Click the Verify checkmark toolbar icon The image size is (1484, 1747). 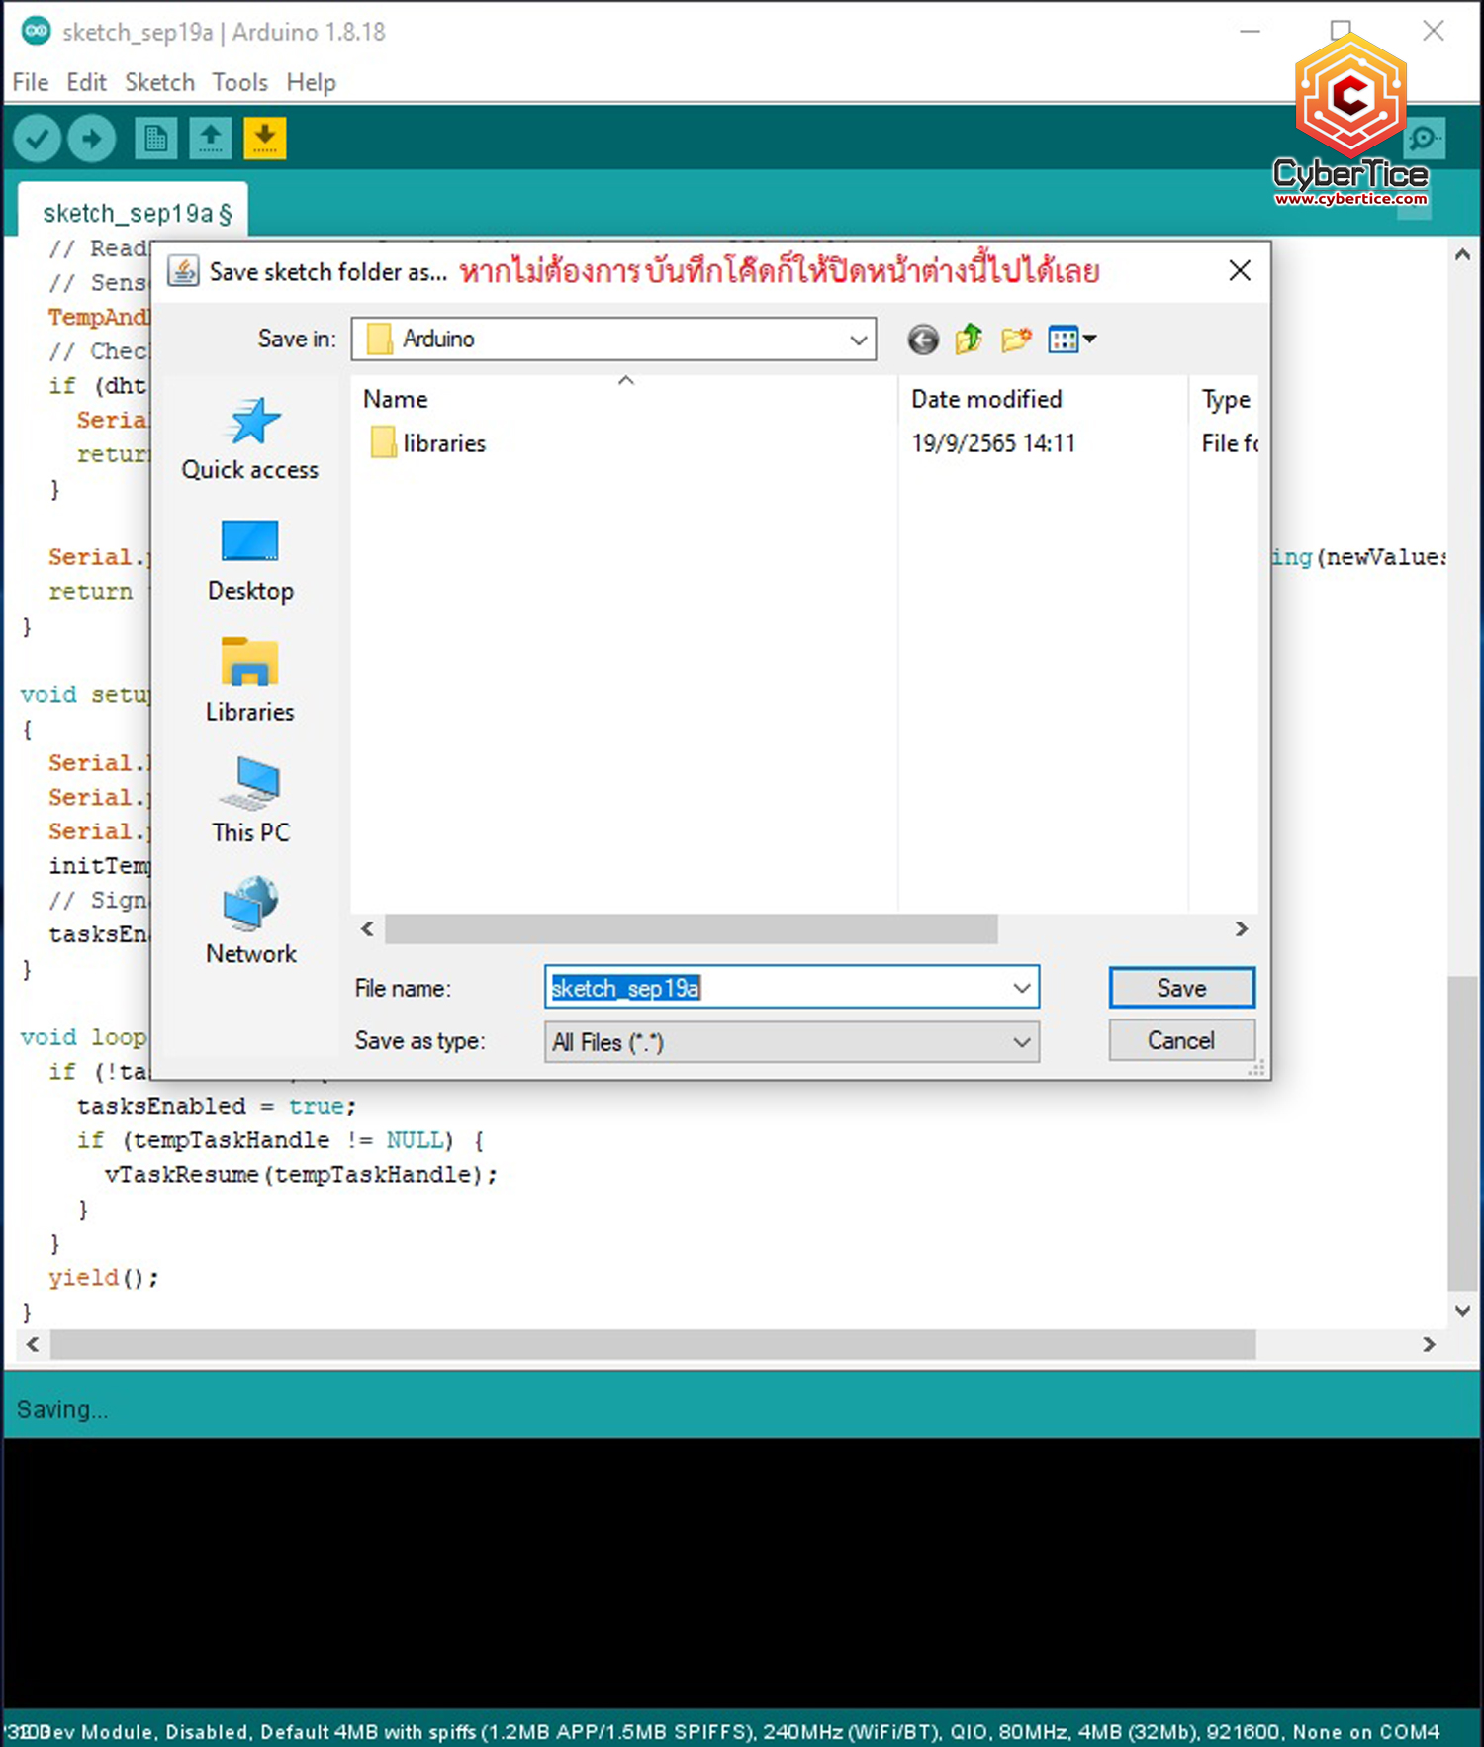[38, 139]
